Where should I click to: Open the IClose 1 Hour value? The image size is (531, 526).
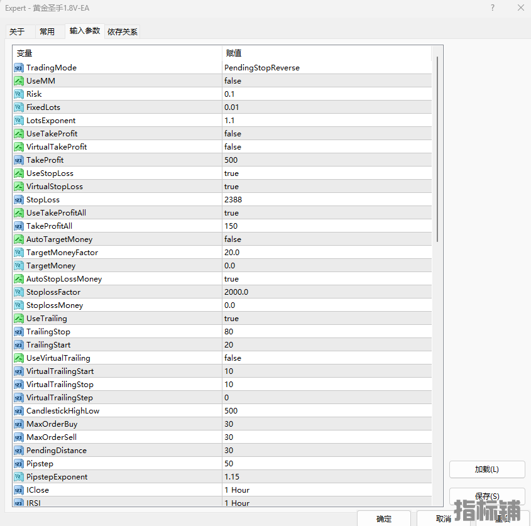tap(237, 490)
